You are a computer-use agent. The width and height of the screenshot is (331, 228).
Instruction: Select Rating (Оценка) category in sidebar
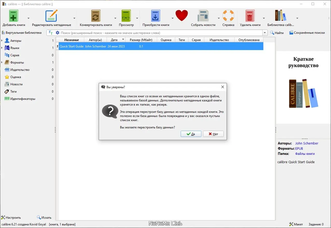coord(16,77)
